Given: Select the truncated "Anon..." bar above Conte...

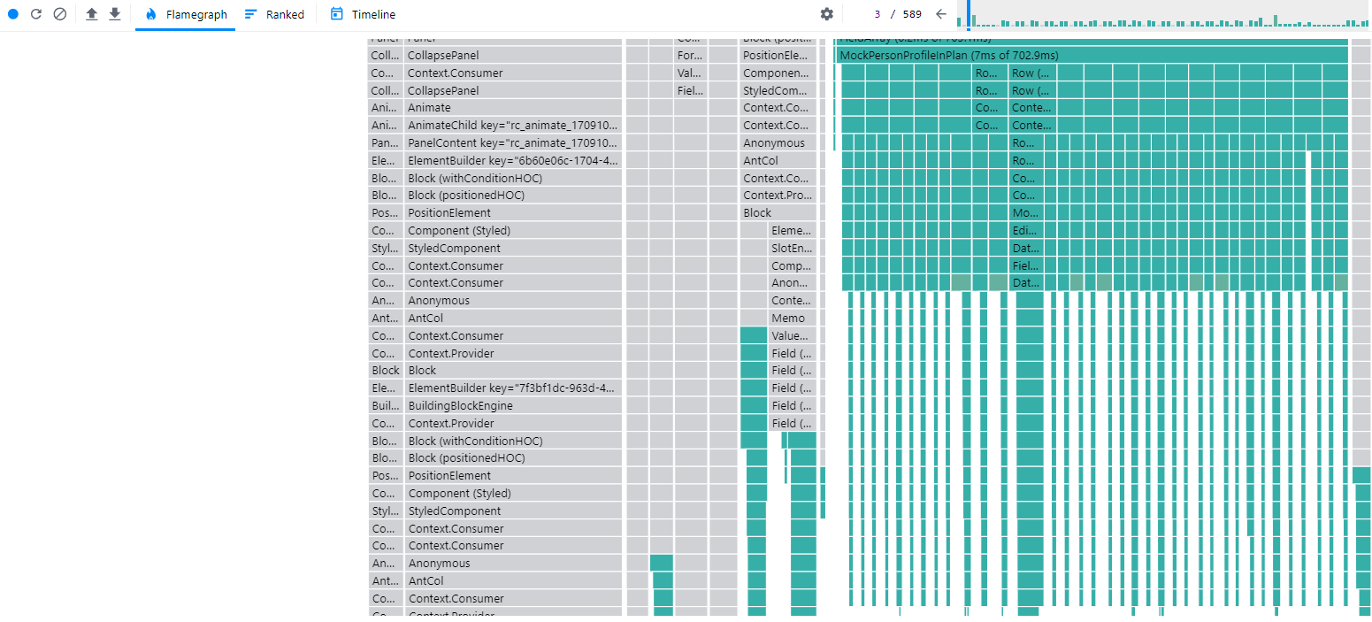Looking at the screenshot, I should pos(791,283).
